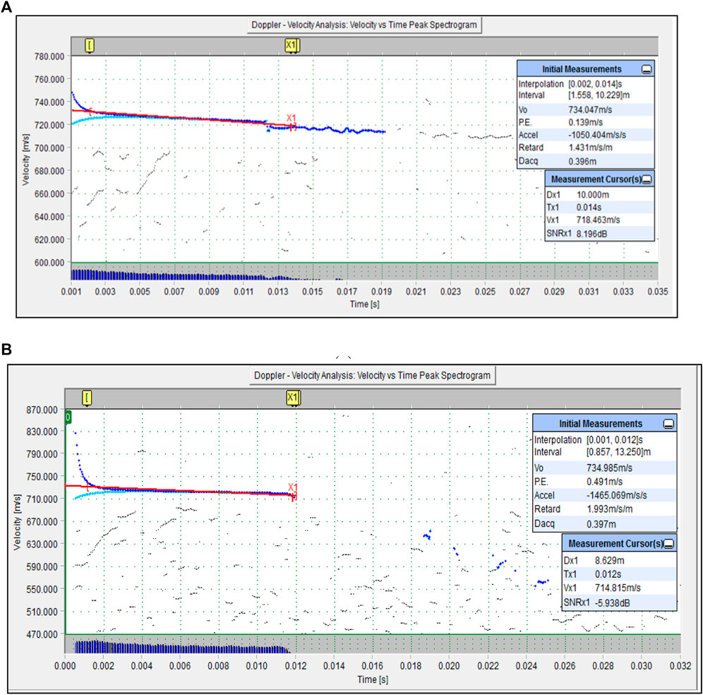
Task: Collapse Initial Measurements panel in chart A
Action: [x=646, y=69]
